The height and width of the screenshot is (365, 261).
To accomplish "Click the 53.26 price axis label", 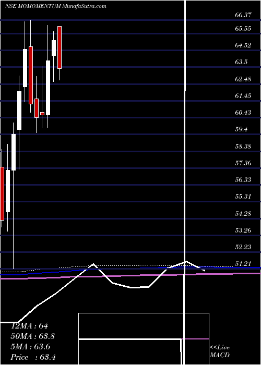I will (x=243, y=230).
